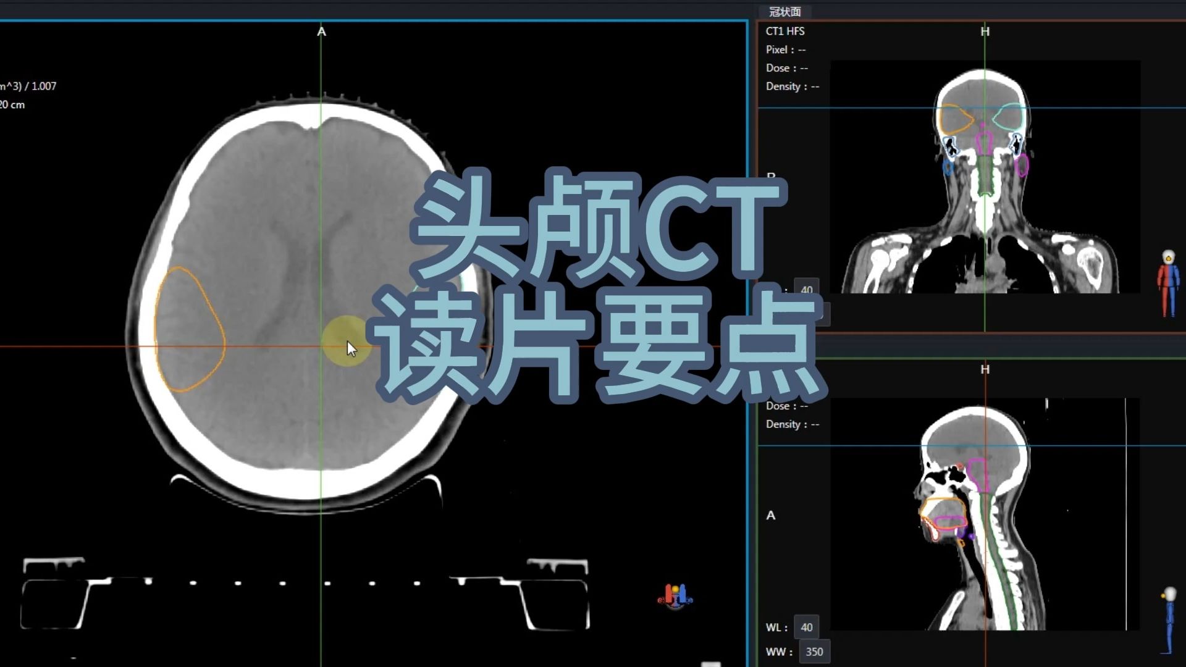Click the 'H' head marker in sagittal view

(985, 369)
